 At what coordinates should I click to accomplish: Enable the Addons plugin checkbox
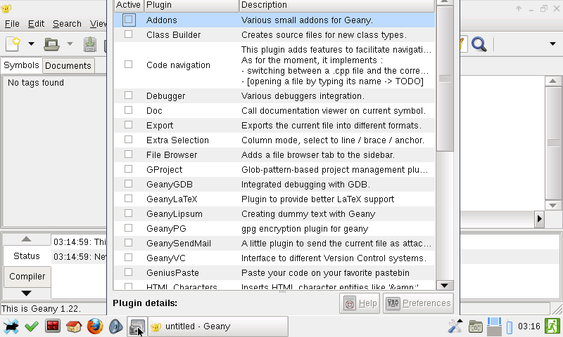point(129,20)
